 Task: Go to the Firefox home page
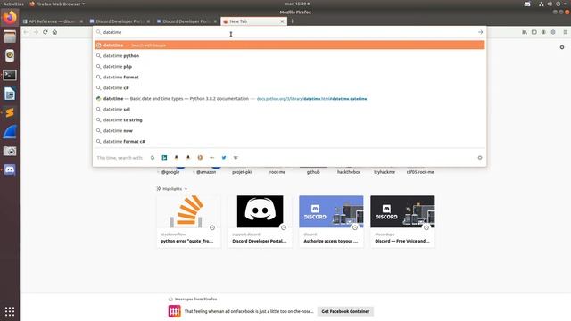point(54,32)
